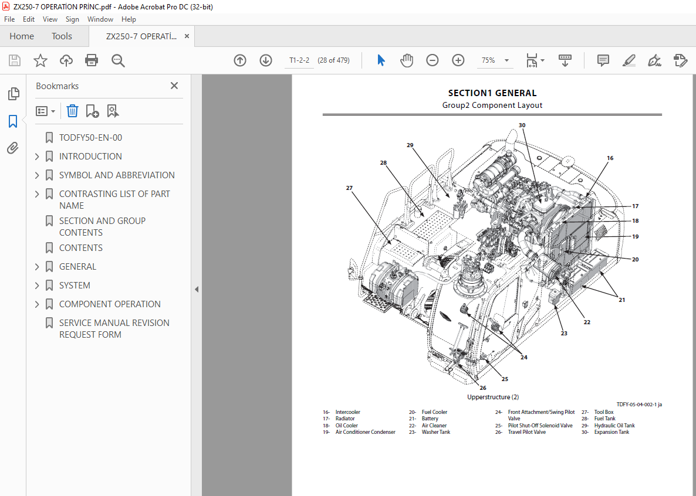
Task: Click the Bookmarks panel title
Action: [x=58, y=86]
